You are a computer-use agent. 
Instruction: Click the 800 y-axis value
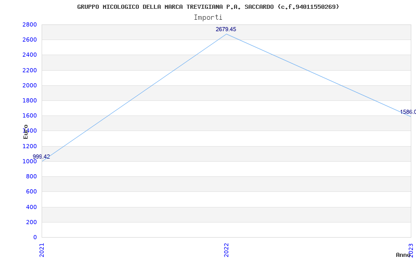click(x=31, y=176)
